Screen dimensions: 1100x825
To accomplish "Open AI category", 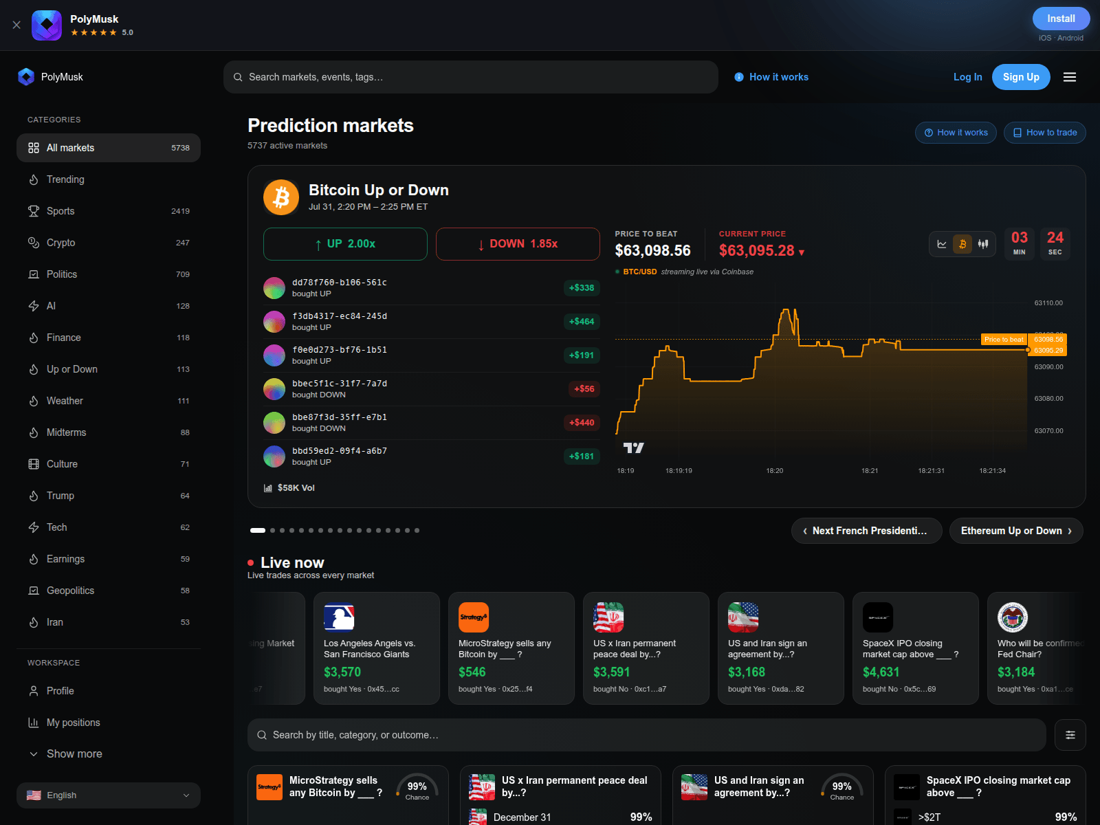I will coord(109,306).
